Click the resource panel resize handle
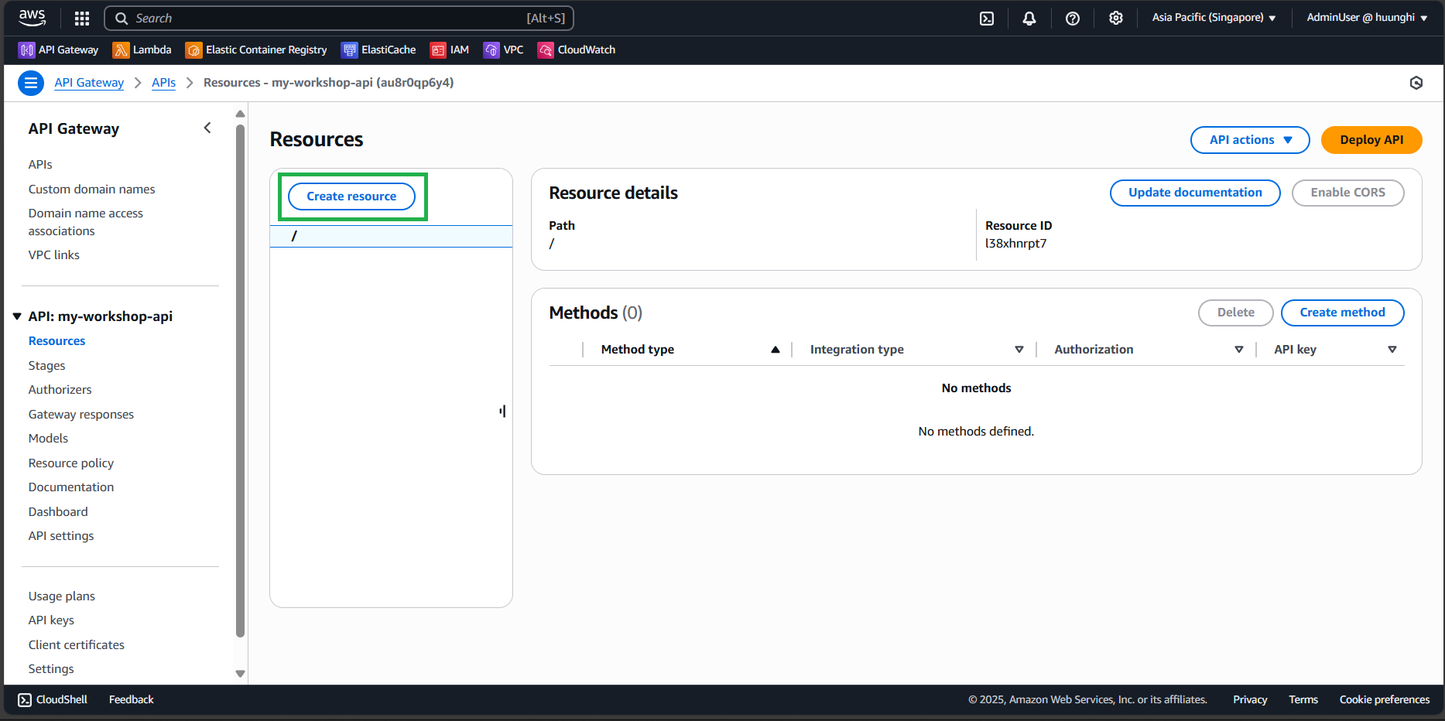The height and width of the screenshot is (721, 1445). [x=502, y=411]
